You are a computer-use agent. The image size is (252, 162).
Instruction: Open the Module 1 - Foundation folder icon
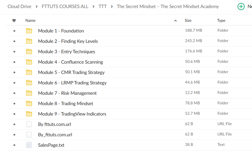coord(29,31)
